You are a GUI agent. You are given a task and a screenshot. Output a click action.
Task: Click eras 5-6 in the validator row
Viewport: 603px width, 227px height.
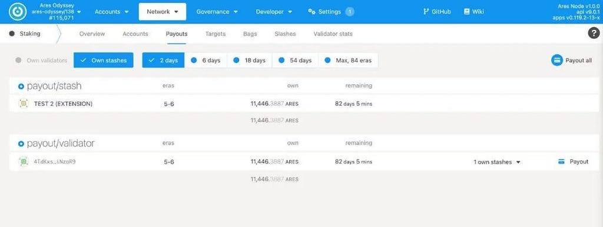[x=169, y=162]
